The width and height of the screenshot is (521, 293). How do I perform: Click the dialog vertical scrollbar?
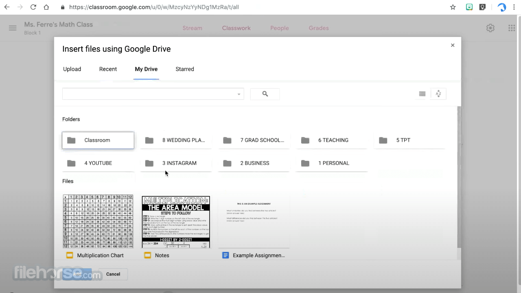tap(459, 177)
